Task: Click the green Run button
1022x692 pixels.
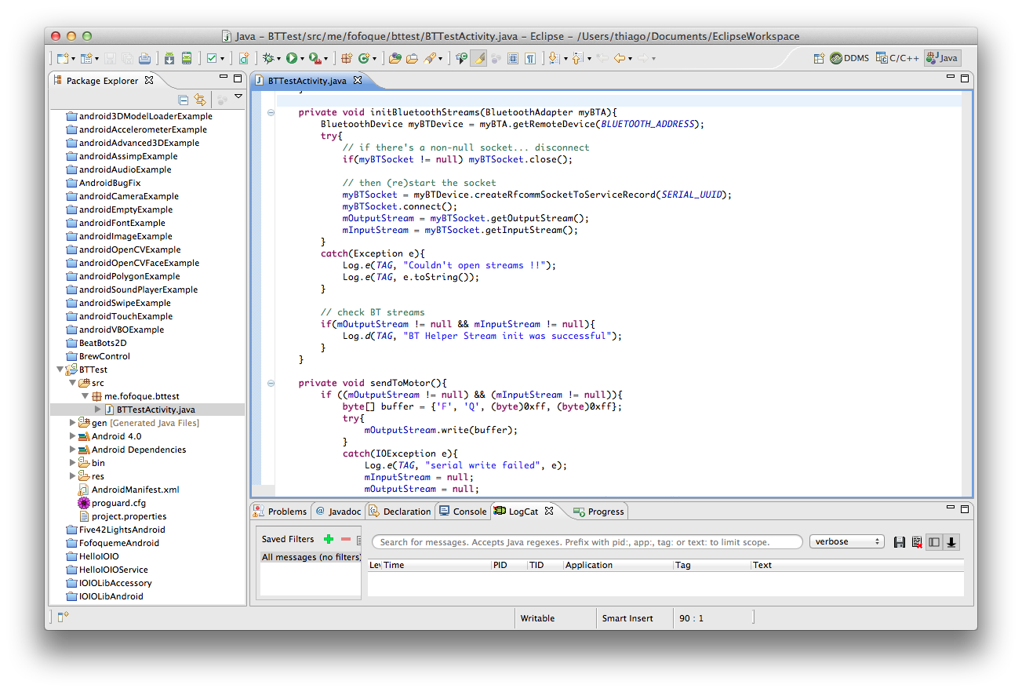Action: click(291, 58)
